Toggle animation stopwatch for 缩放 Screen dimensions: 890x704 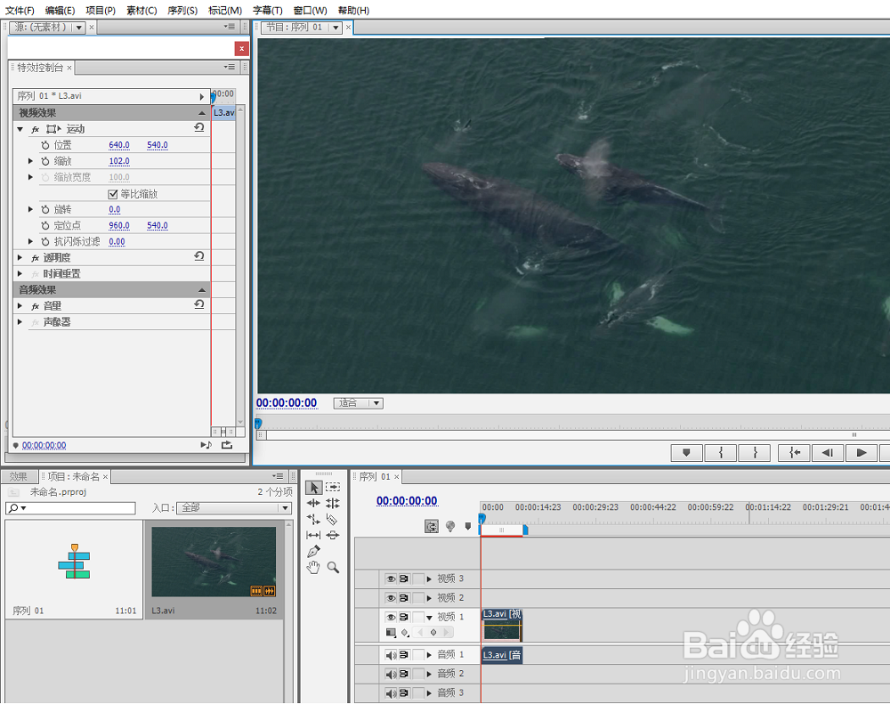click(45, 161)
